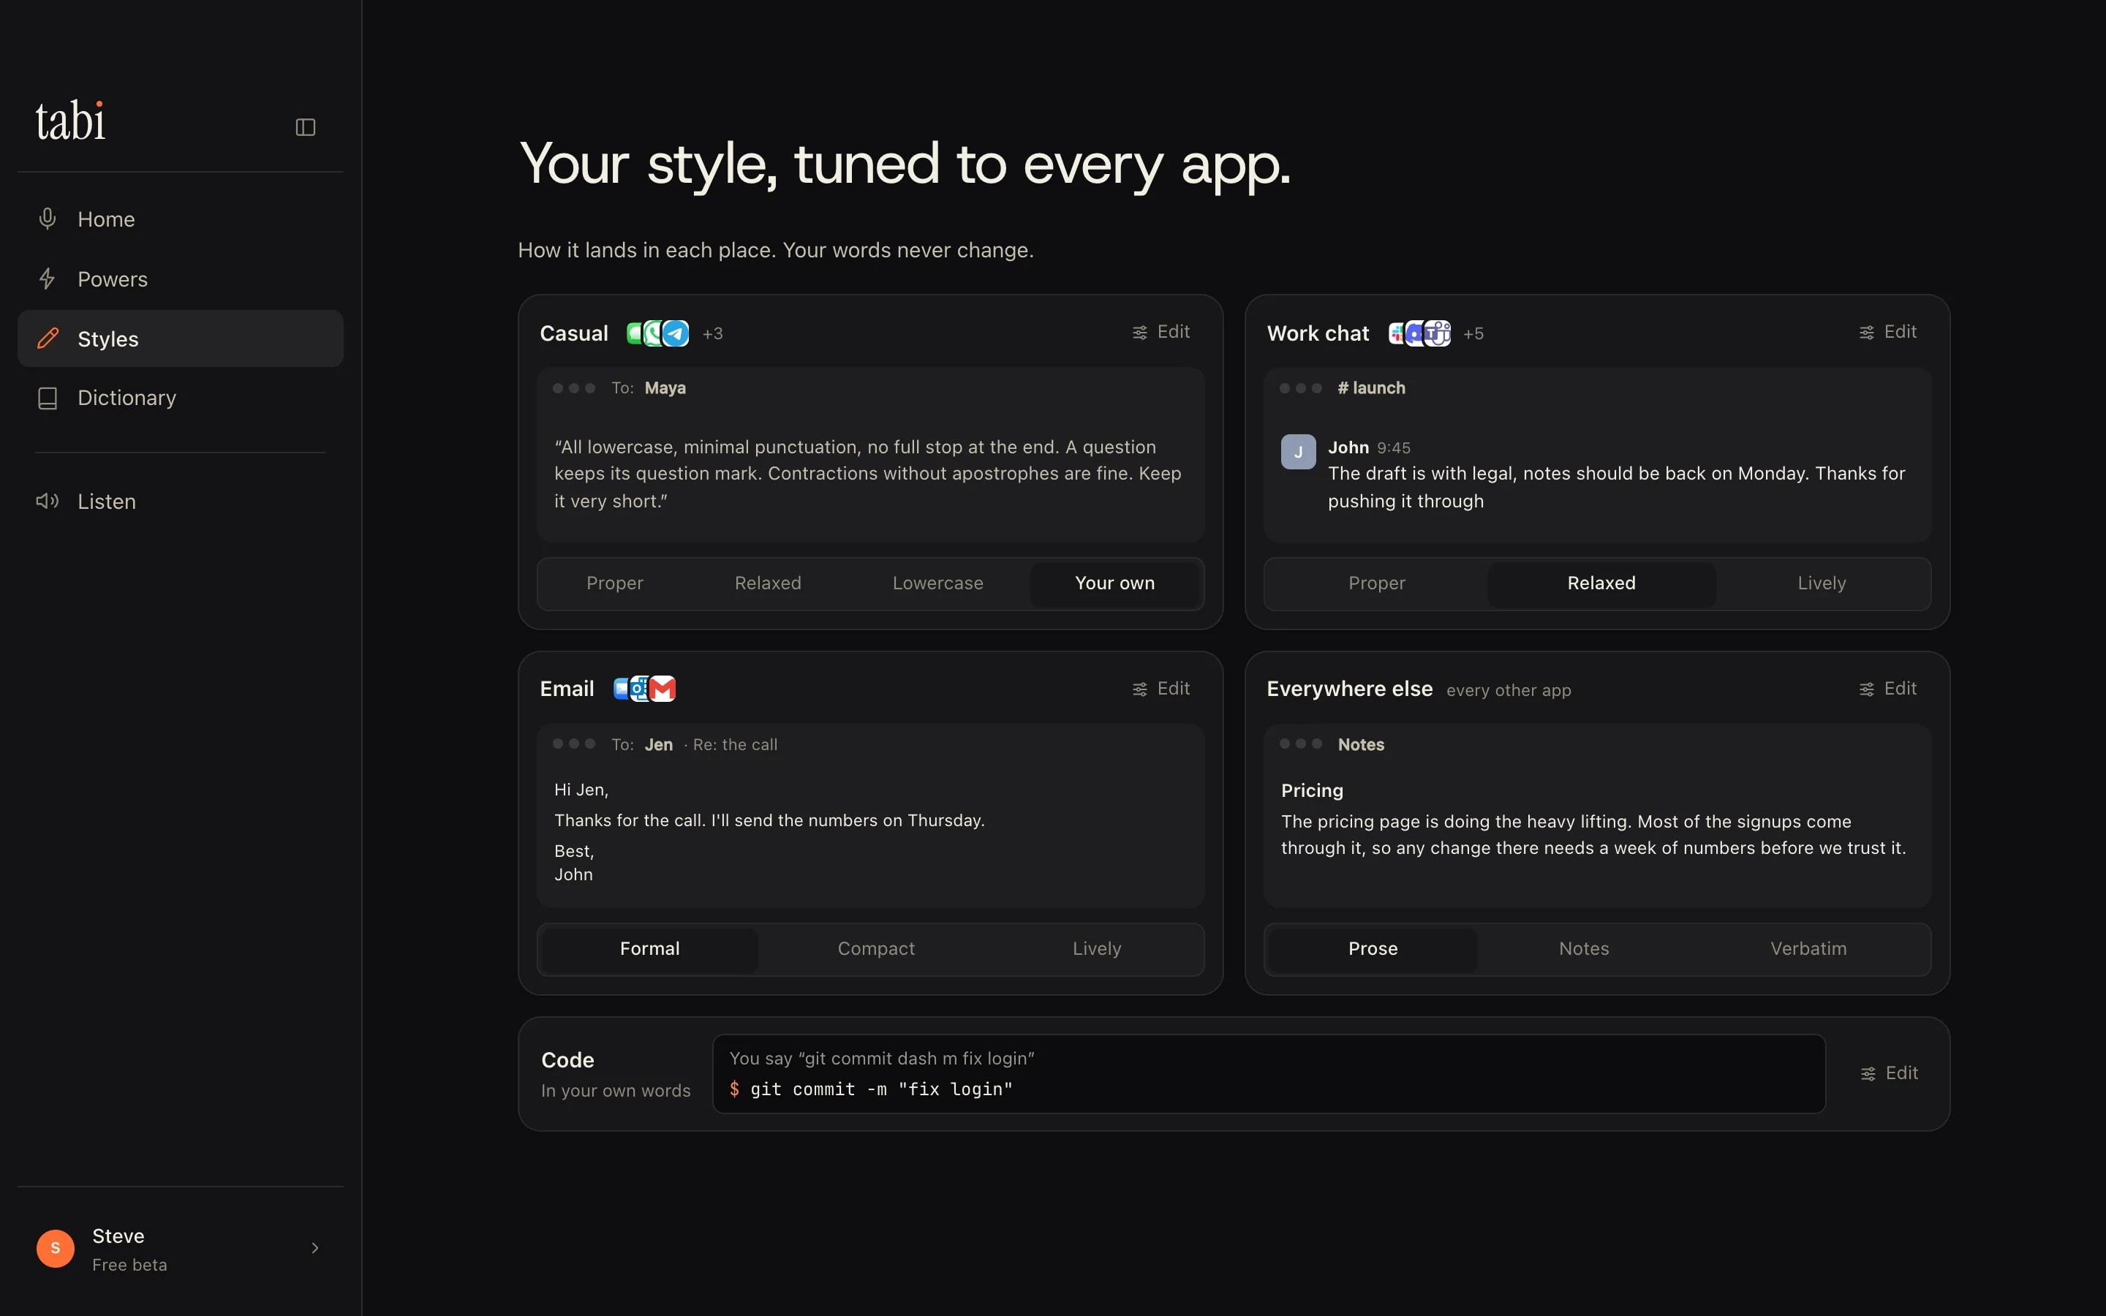Select the Lowercase style for Casual
This screenshot has height=1316, width=2106.
coord(937,583)
